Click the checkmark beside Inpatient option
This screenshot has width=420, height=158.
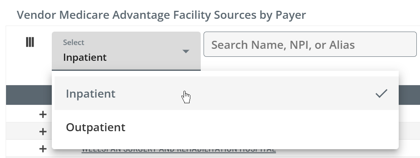(x=381, y=94)
